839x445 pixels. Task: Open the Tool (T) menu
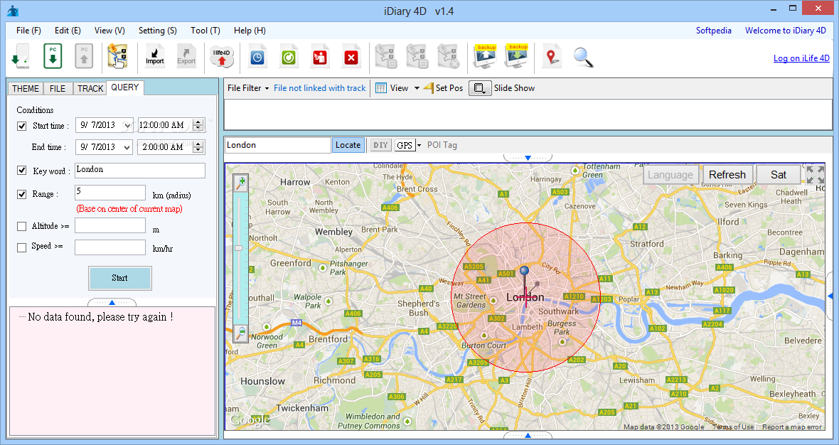click(205, 31)
